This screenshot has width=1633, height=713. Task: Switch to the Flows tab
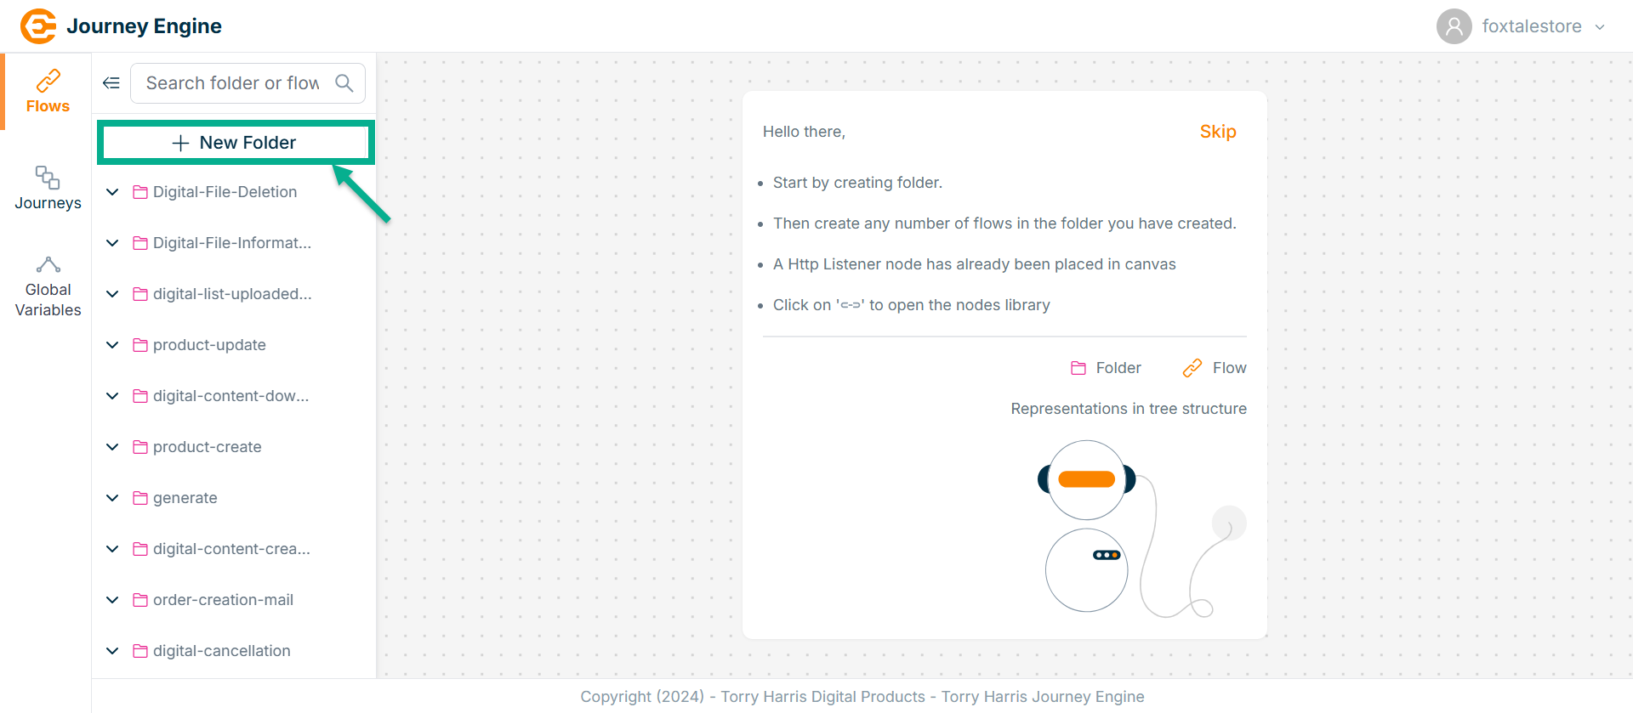click(x=48, y=92)
